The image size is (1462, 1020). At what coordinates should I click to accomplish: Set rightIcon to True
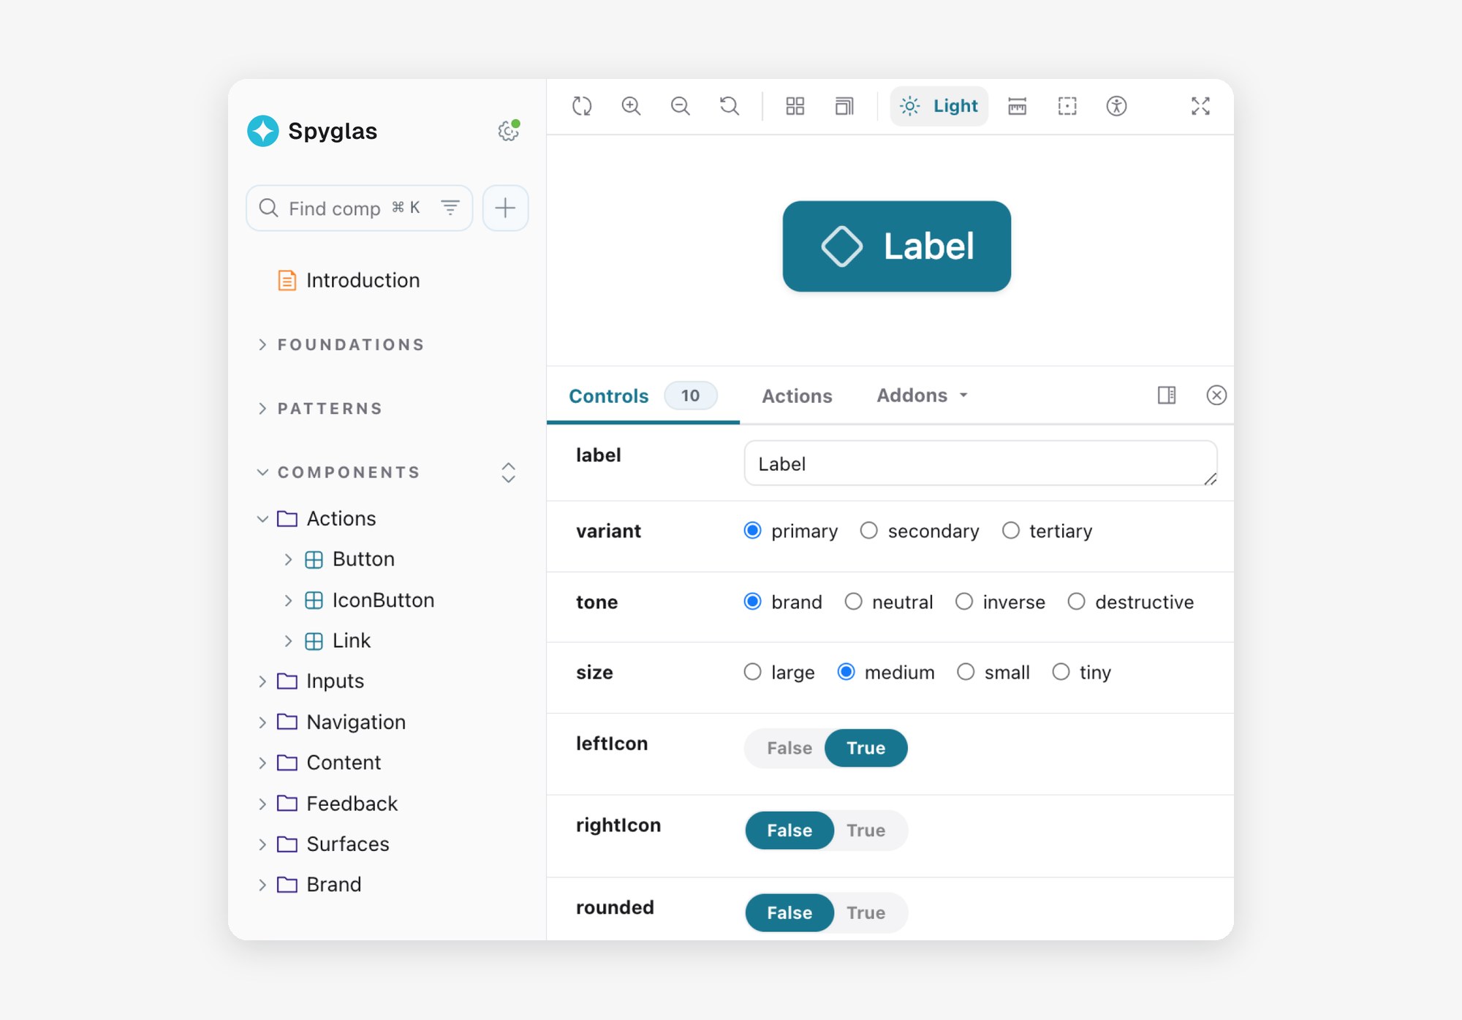(866, 831)
